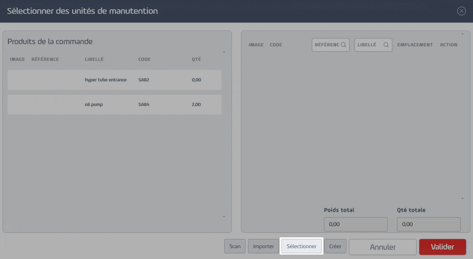Focus the Poids total field
This screenshot has height=259, width=473.
356,224
